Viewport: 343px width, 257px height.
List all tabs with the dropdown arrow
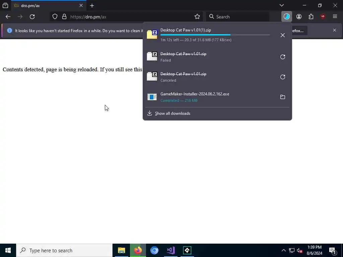pyautogui.click(x=282, y=5)
